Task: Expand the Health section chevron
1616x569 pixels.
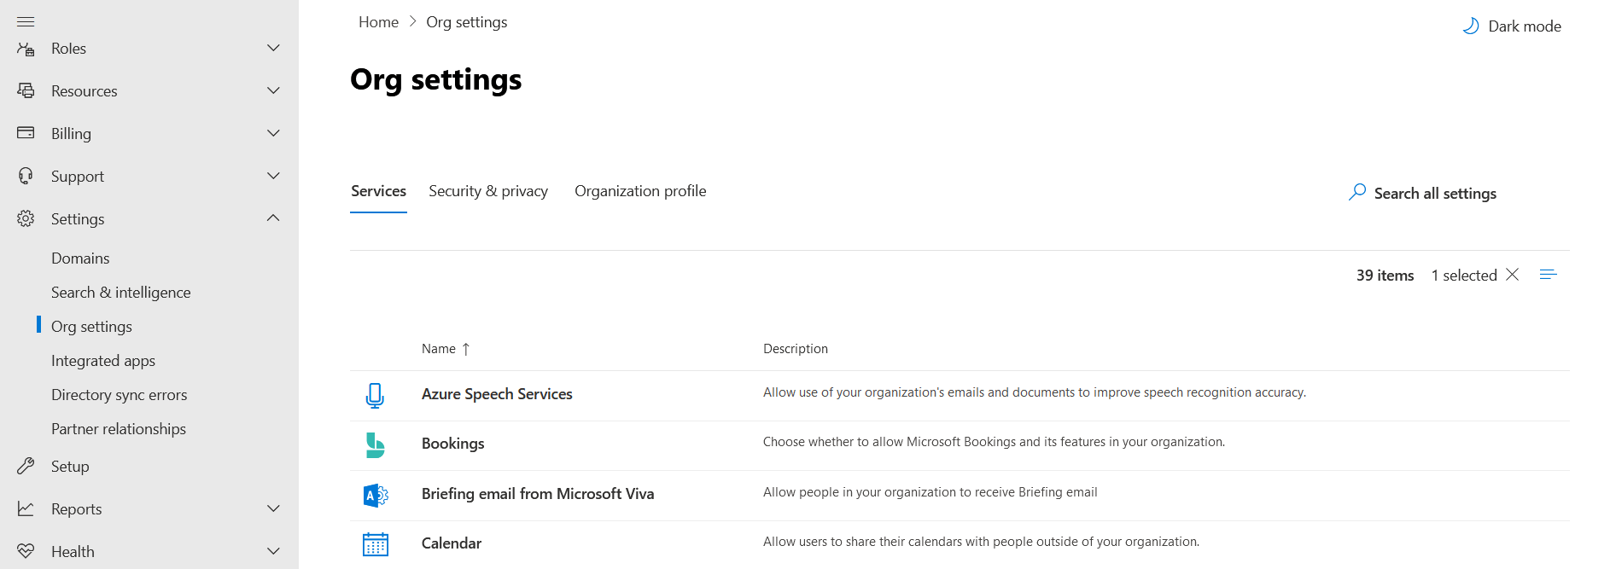Action: point(273,551)
